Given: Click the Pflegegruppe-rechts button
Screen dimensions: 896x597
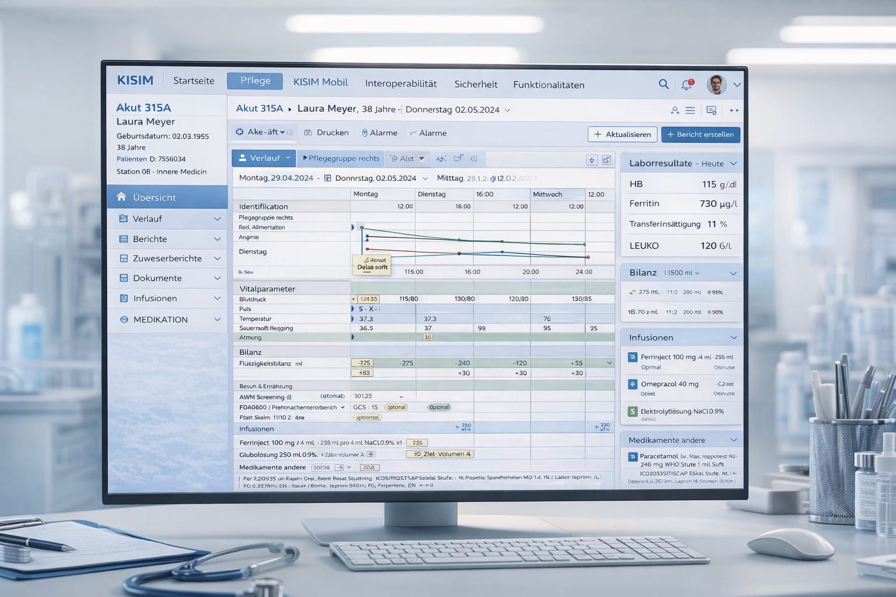Looking at the screenshot, I should coord(341,158).
